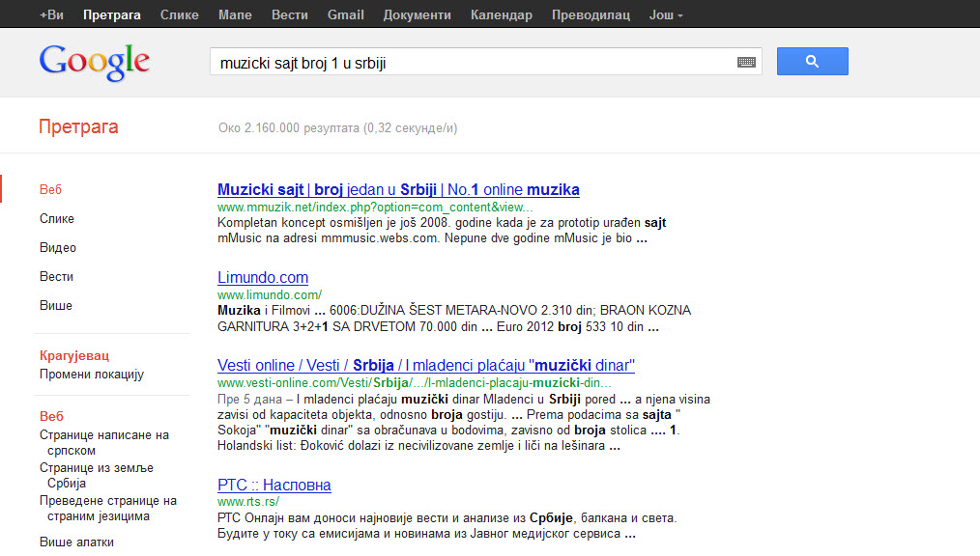The width and height of the screenshot is (980, 556).
Task: Switch to Видео in the left sidebar
Action: pos(57,247)
